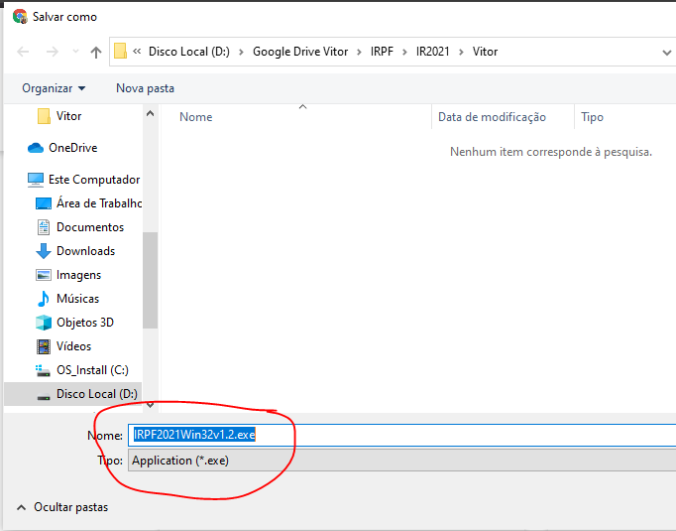Sort by the Nome column header
676x531 pixels.
(196, 117)
